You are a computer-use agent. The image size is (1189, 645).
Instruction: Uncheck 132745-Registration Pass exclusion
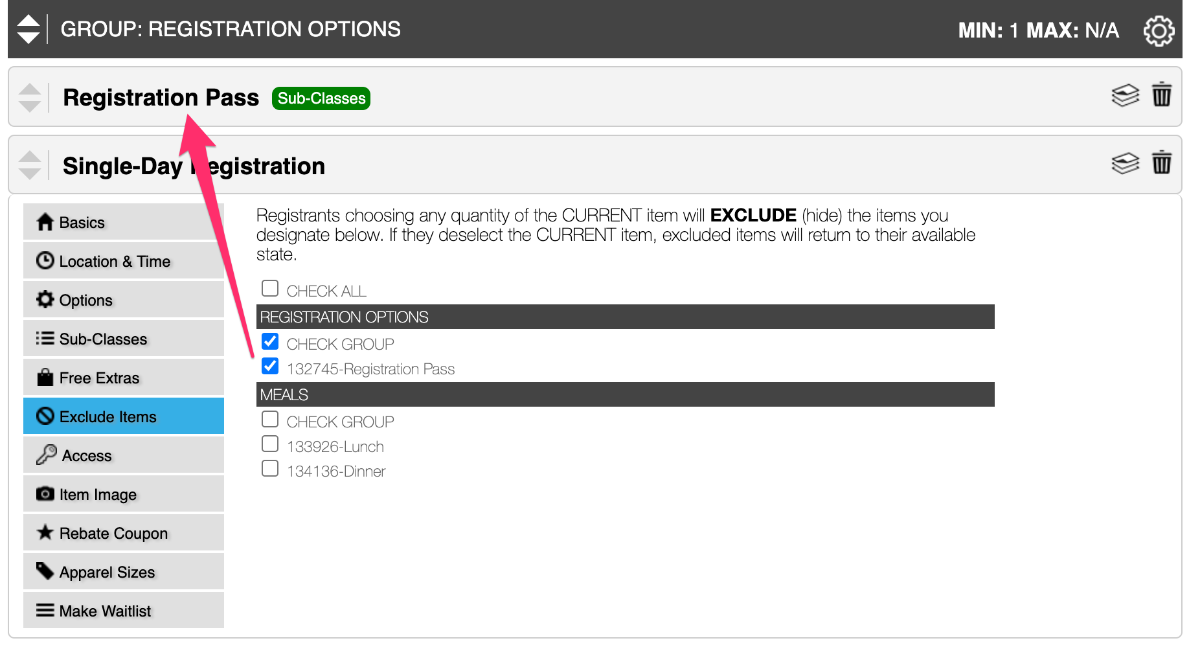click(x=270, y=366)
